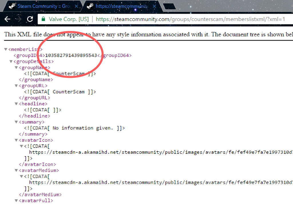Click the avatarMedium akamaihd image URL

pos(161,182)
